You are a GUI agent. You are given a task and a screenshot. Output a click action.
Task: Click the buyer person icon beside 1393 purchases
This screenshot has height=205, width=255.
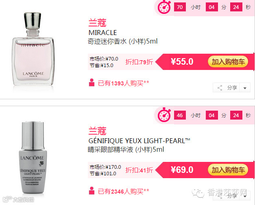[92, 83]
